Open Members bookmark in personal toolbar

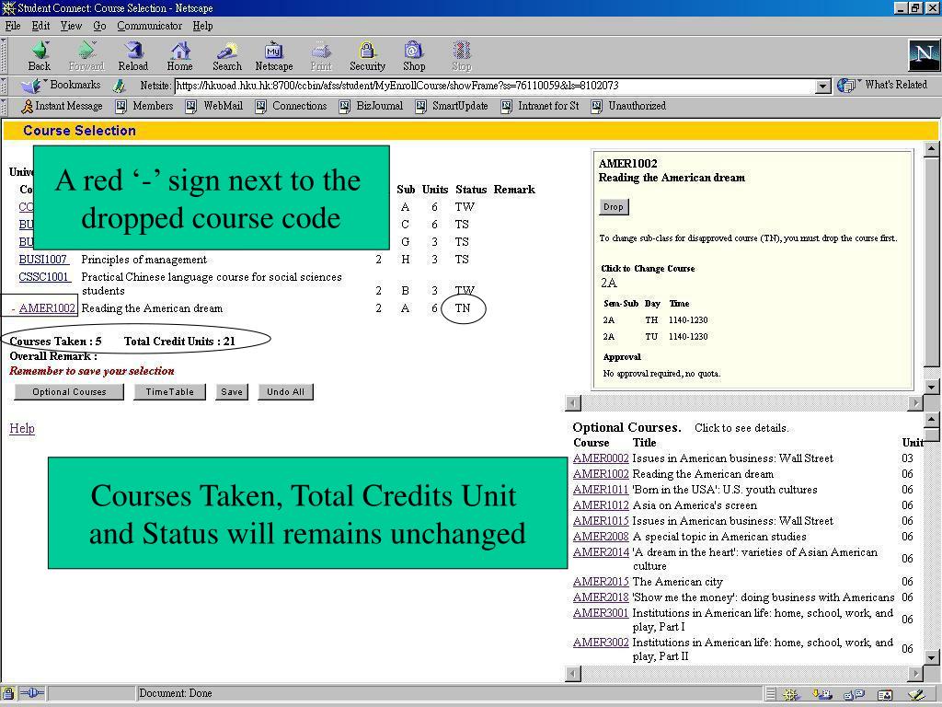point(144,106)
